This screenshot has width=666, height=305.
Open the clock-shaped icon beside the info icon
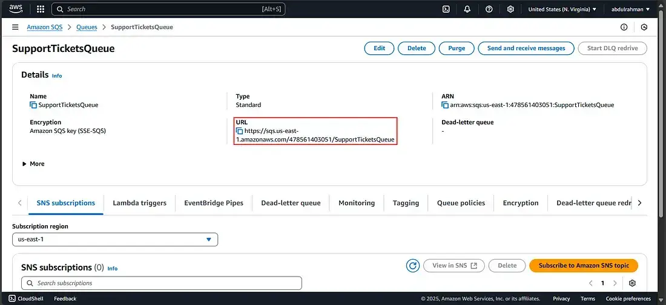[644, 27]
